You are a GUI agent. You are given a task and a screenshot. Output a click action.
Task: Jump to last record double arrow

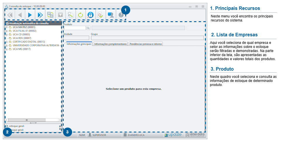(40, 15)
